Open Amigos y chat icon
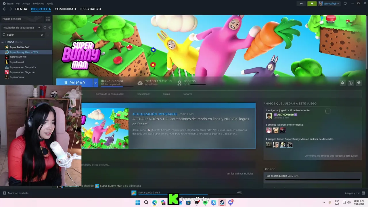368x207 pixels. [363, 193]
